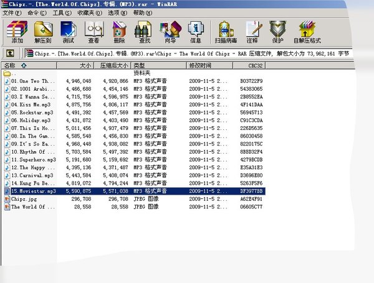The height and width of the screenshot is (283, 374).
Task: Open the 工具(S) menu
Action: coord(62,13)
